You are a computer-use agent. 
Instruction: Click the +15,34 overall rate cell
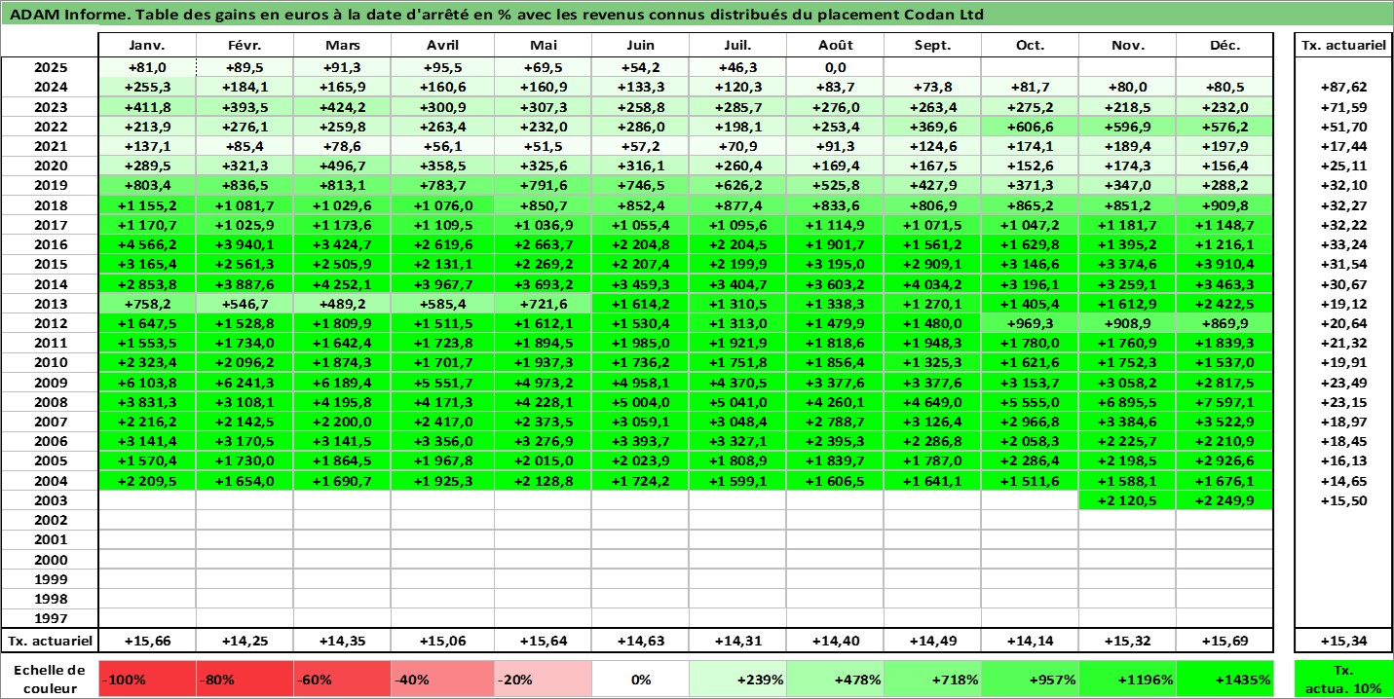[1343, 641]
